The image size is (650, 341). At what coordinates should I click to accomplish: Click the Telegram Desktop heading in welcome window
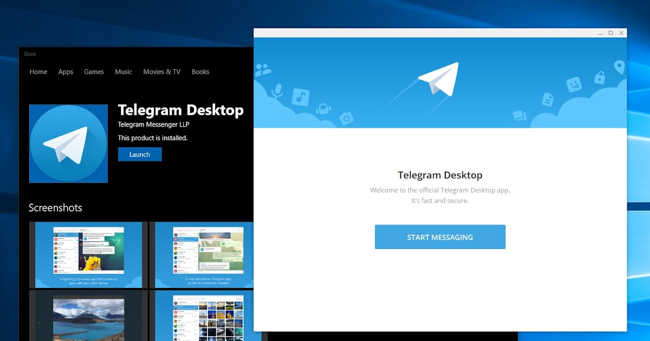(440, 175)
